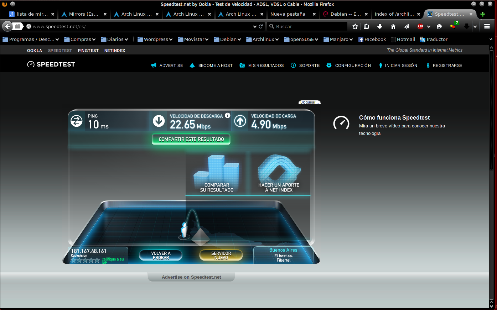Open the Firefox downloads arrow beside bookmarks list

(x=380, y=26)
